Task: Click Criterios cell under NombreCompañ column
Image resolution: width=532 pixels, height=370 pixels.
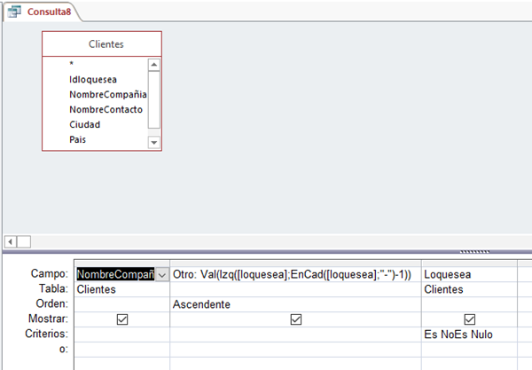Action: click(x=122, y=335)
